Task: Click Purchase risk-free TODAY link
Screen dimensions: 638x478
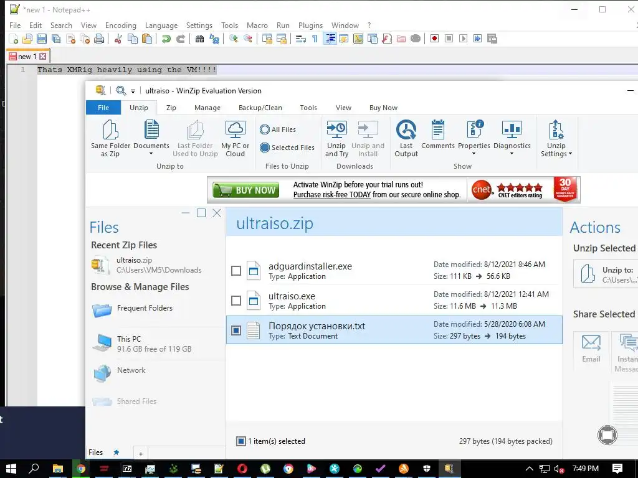Action: click(x=332, y=195)
